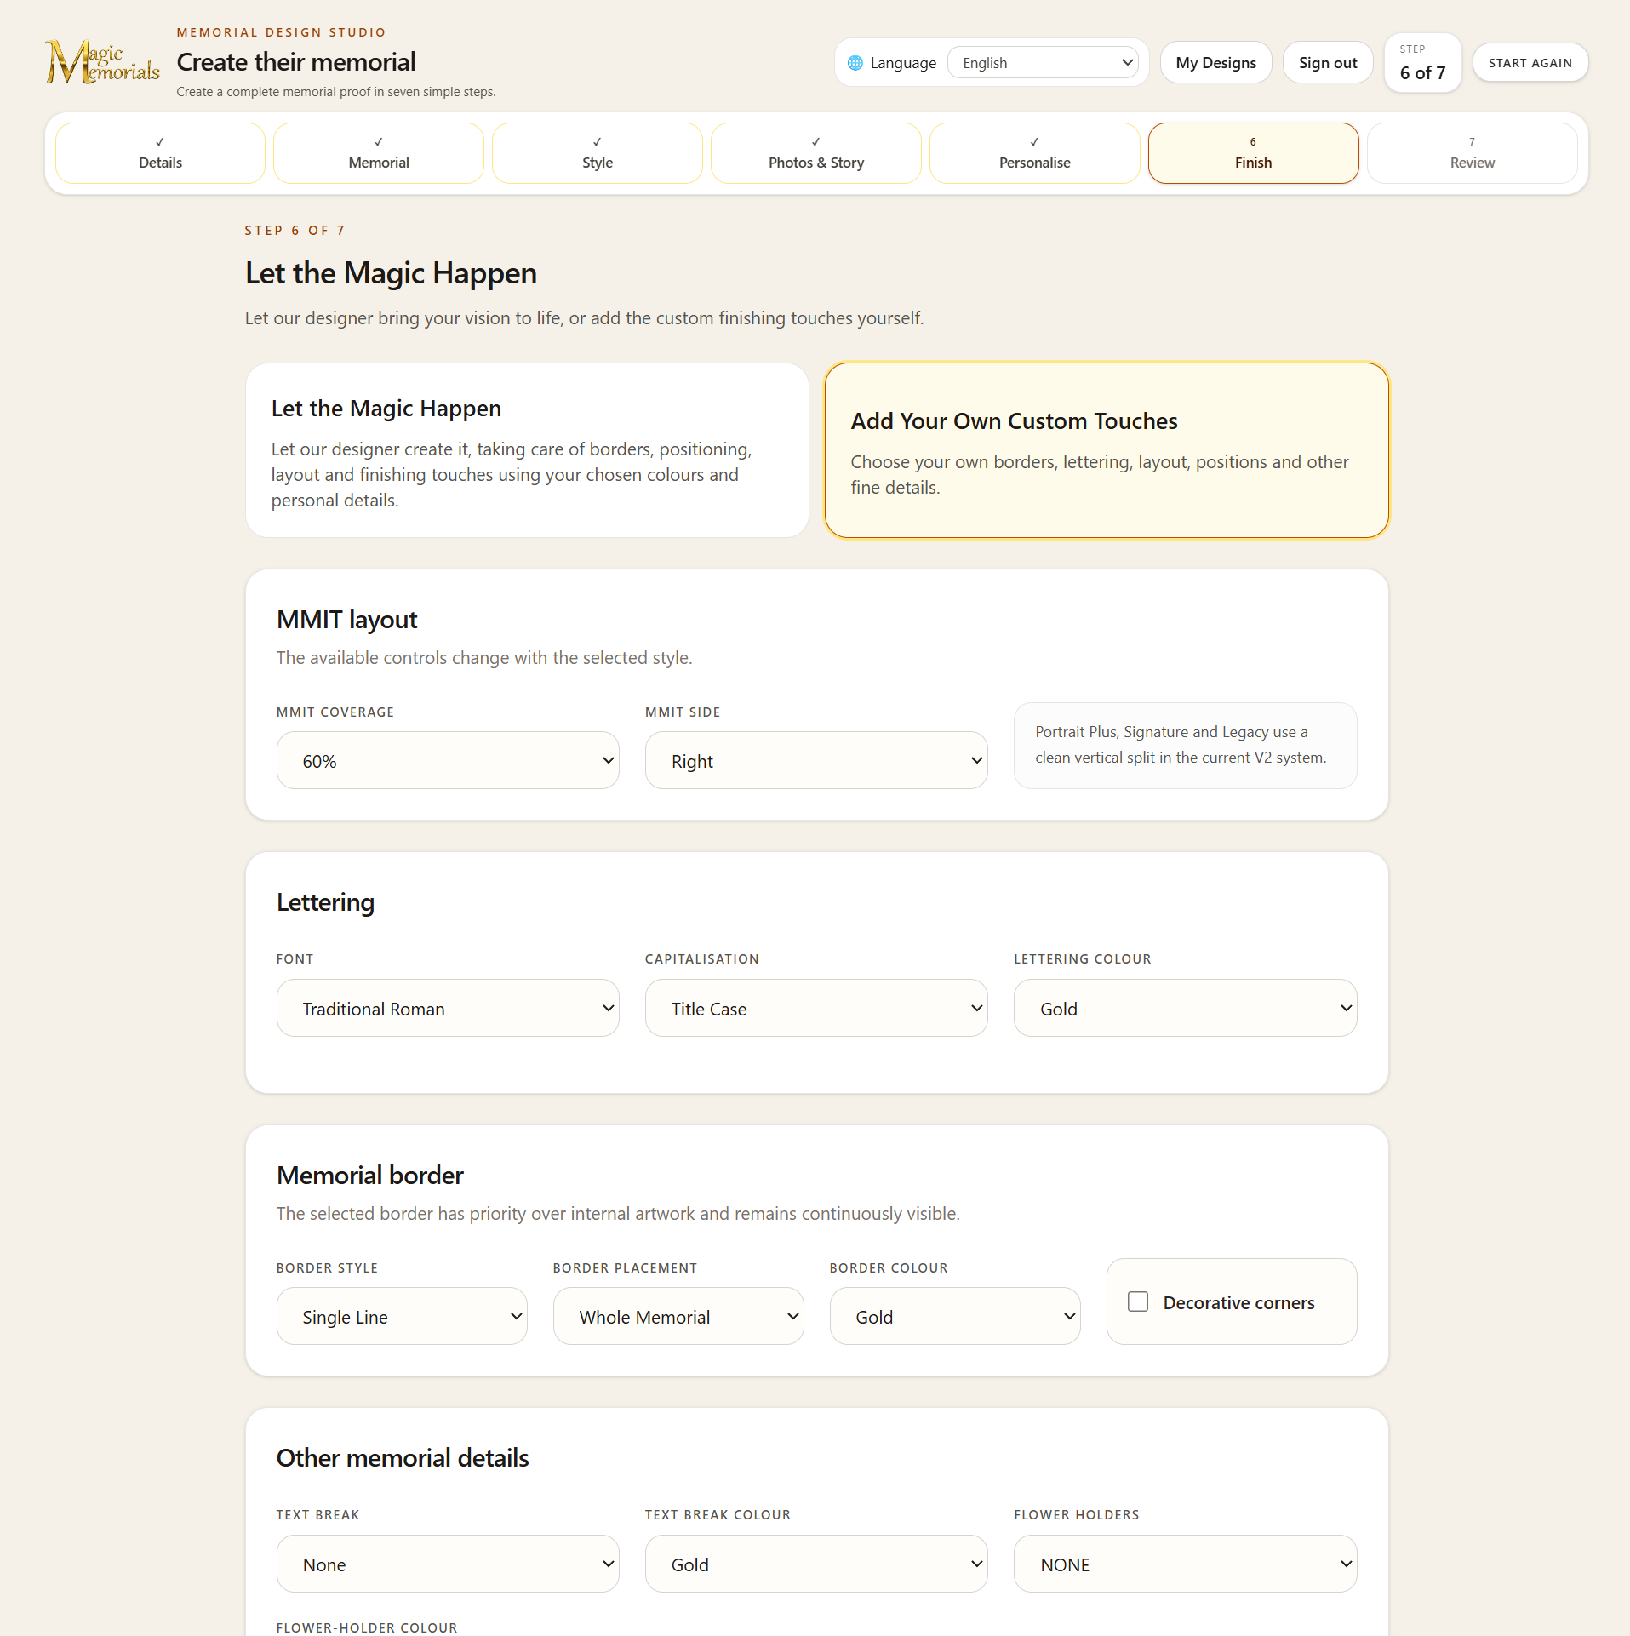Go to the Details step tab
Screen dimensions: 1630x1636
160,153
